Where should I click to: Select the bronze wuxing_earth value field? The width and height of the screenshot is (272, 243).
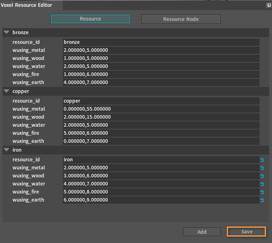coord(161,82)
